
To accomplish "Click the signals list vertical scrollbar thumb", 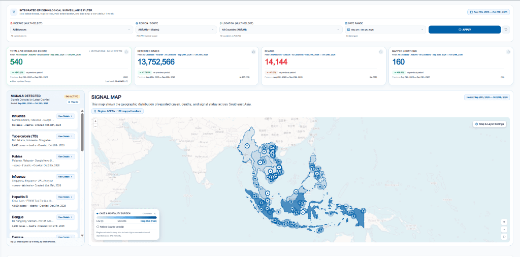I will [x=82, y=132].
